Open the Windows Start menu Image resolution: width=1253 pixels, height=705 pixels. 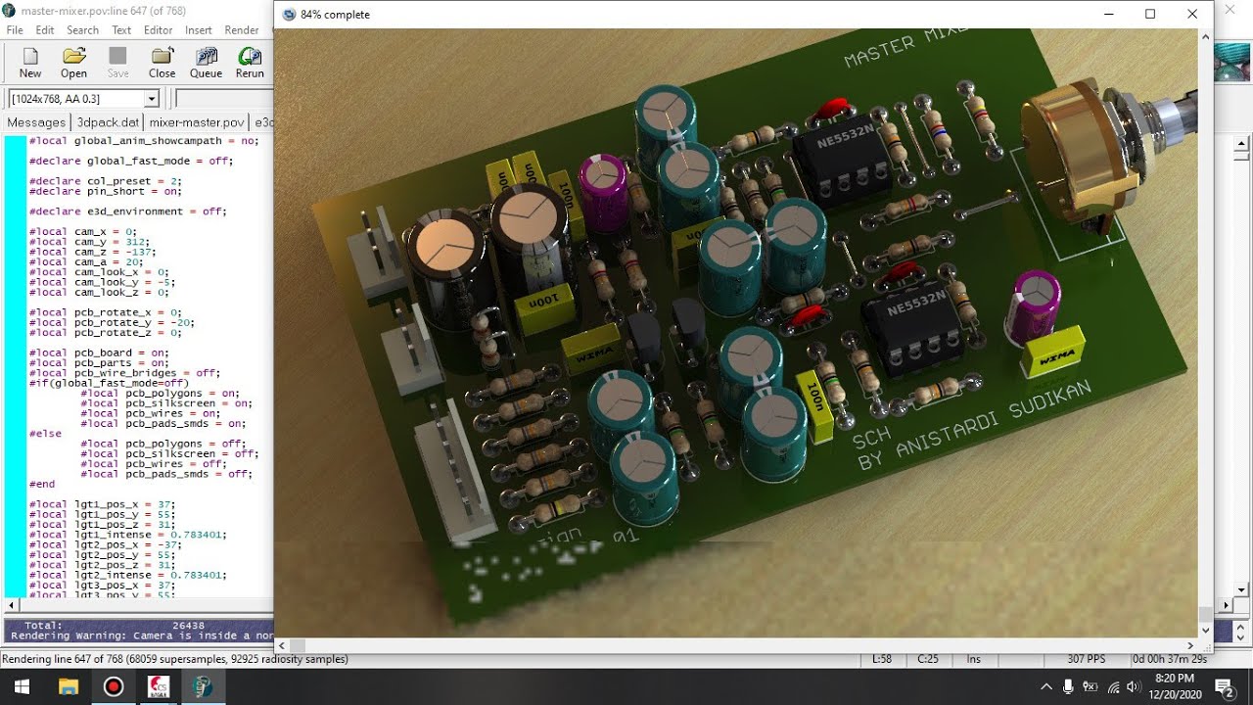pyautogui.click(x=23, y=686)
